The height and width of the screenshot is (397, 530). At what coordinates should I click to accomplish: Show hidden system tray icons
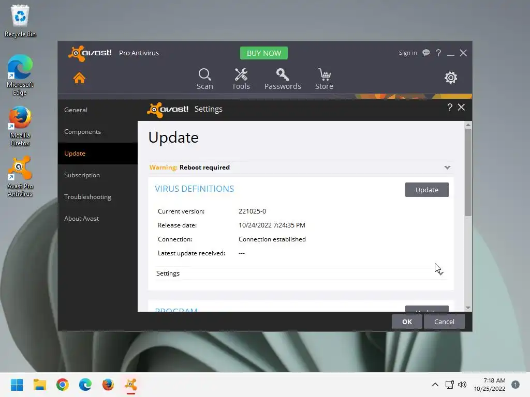point(435,385)
